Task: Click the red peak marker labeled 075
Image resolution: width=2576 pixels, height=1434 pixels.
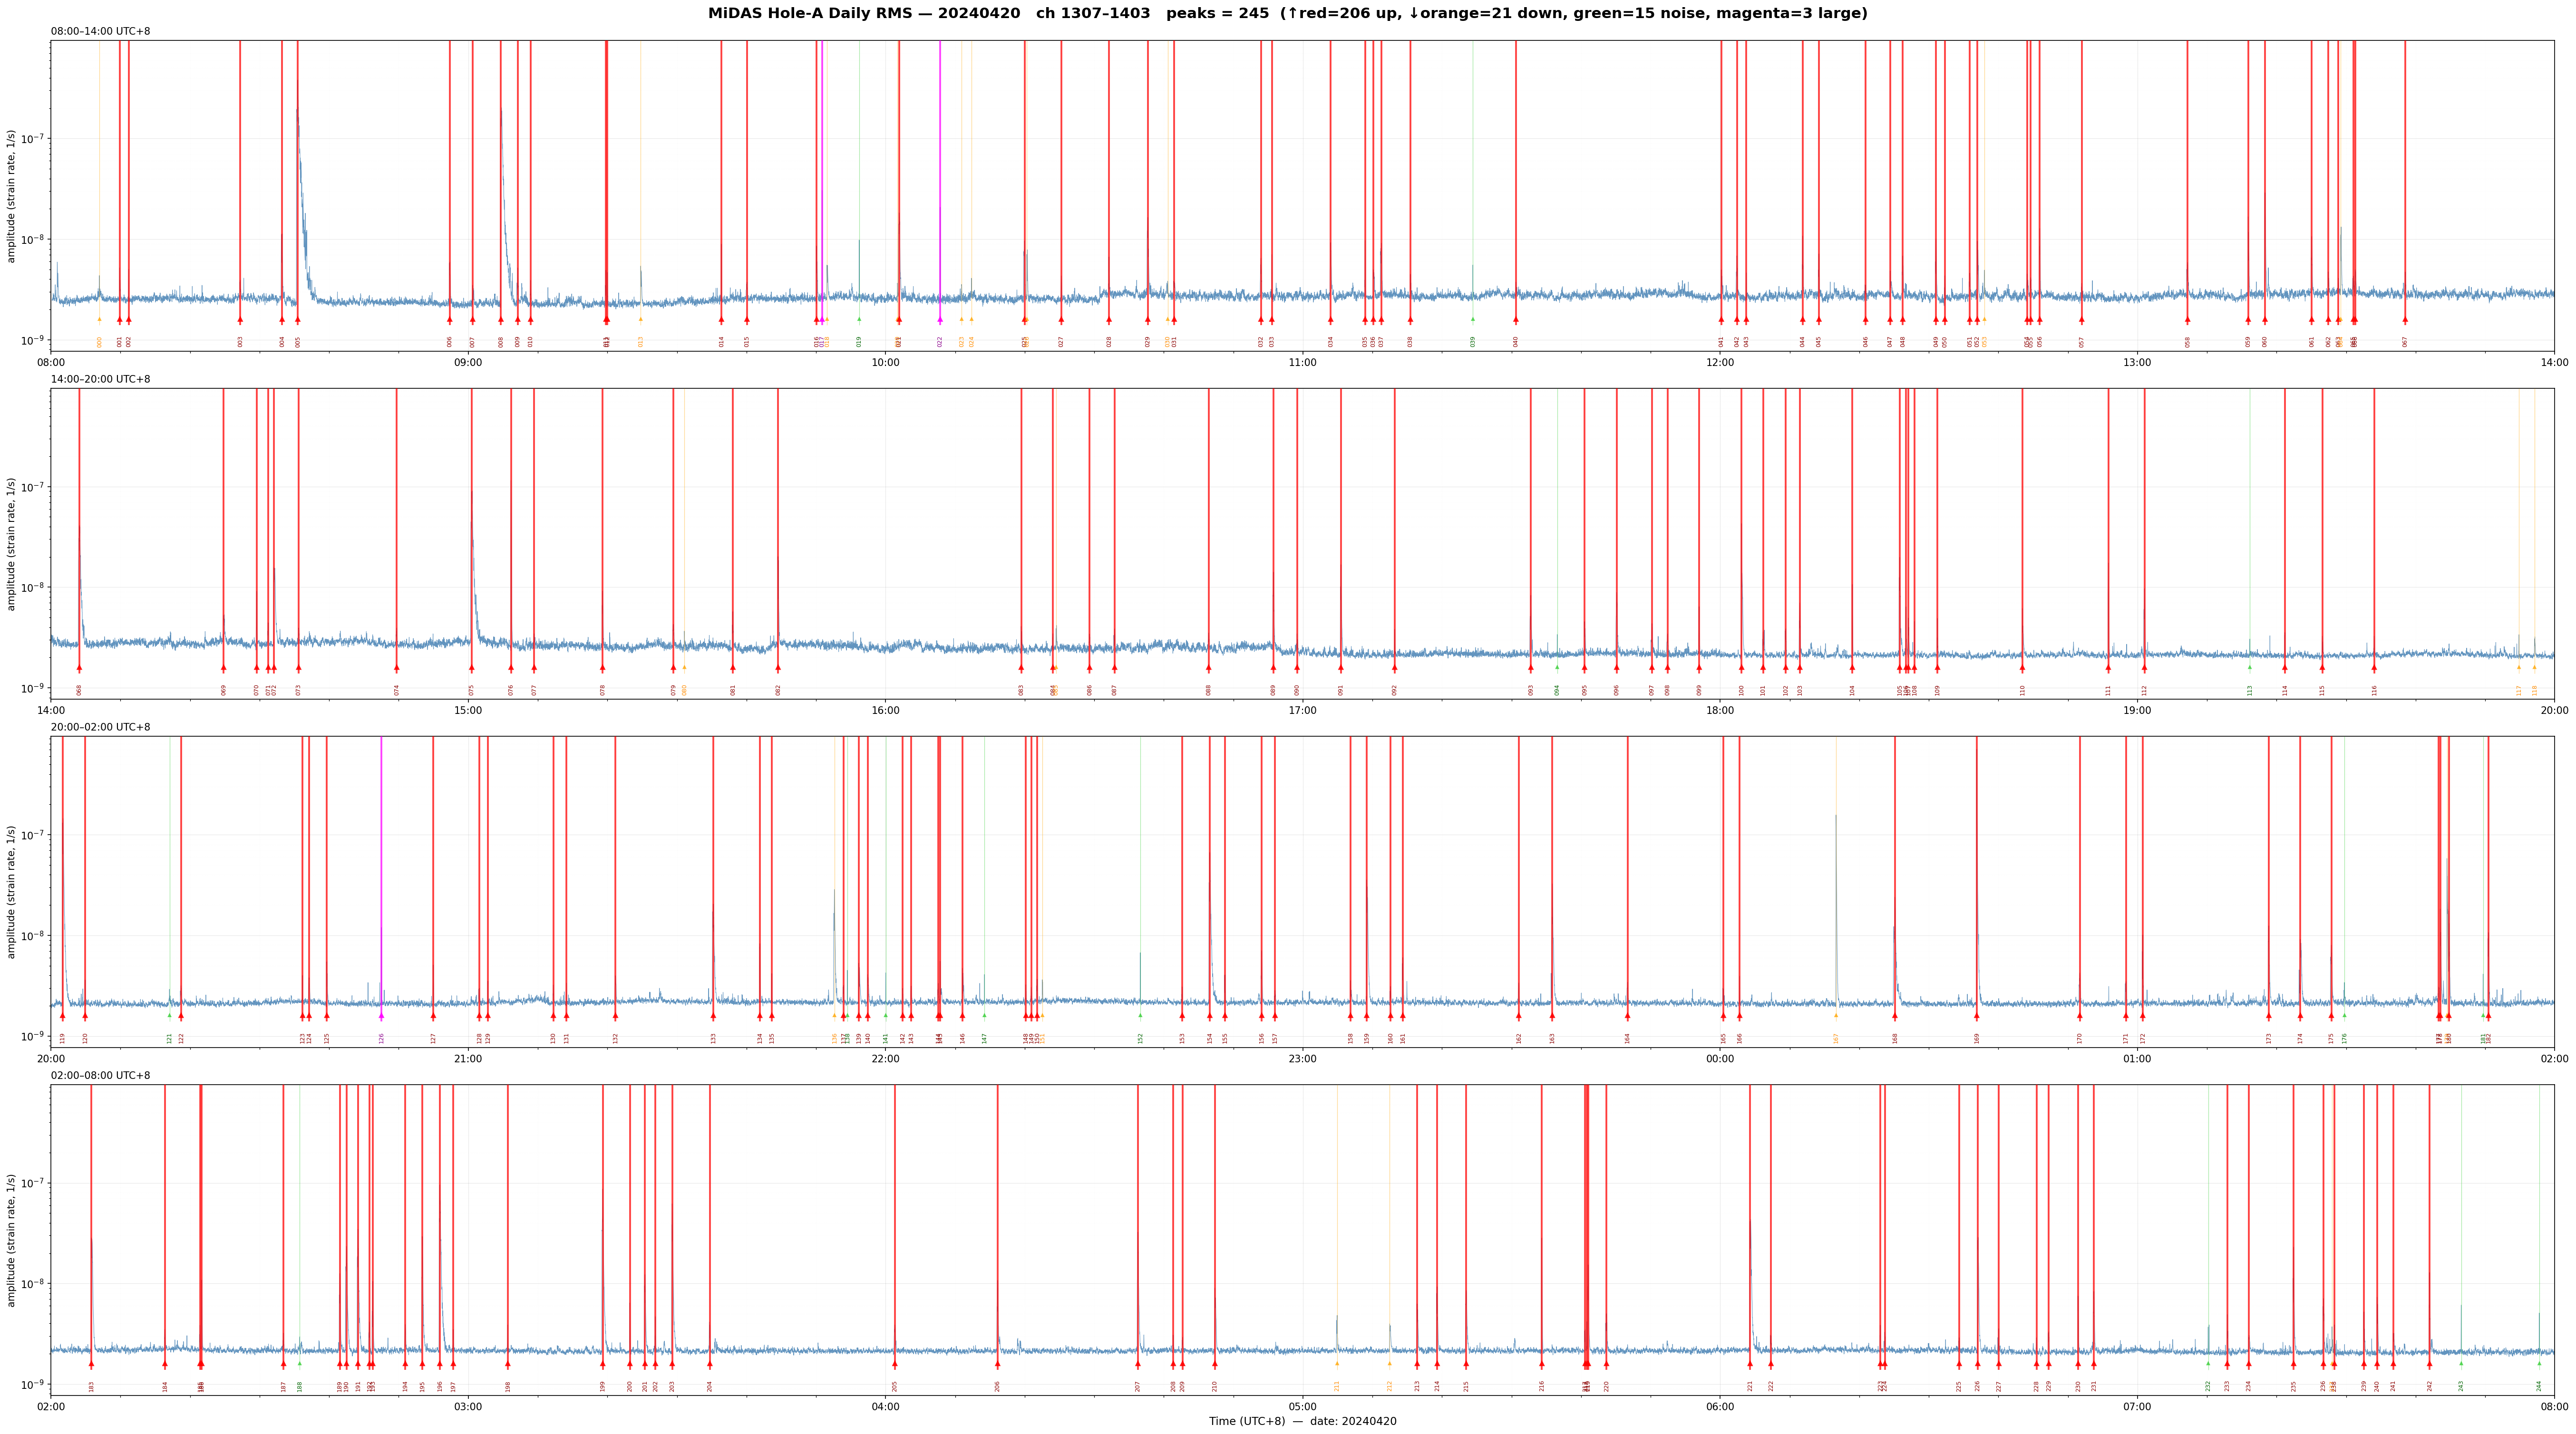Action: point(472,667)
